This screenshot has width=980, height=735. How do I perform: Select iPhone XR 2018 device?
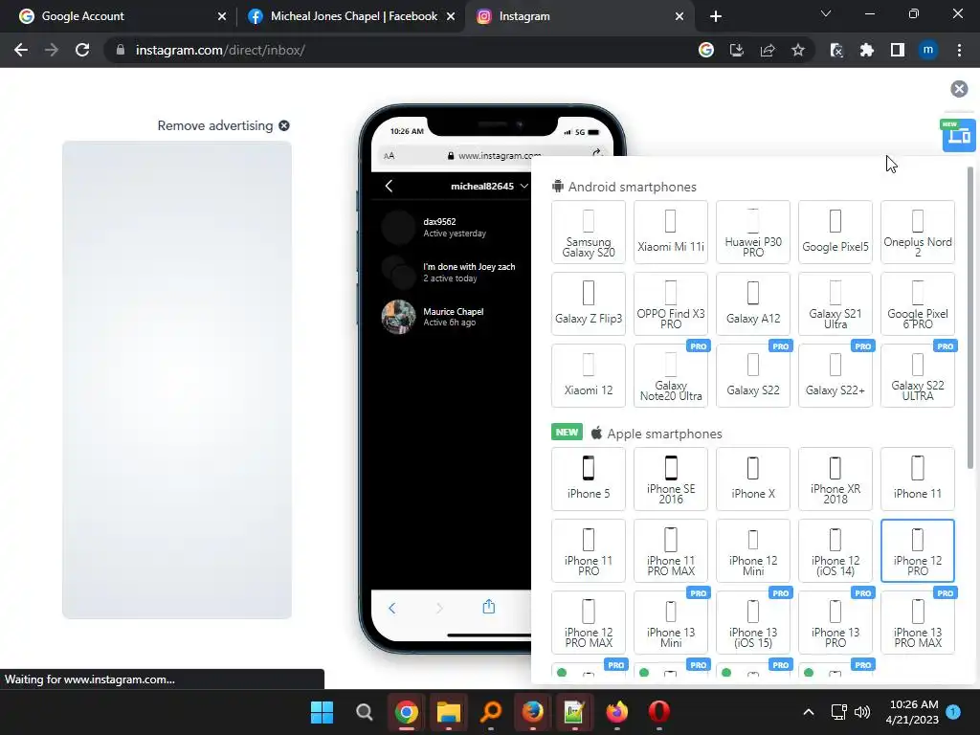pyautogui.click(x=835, y=479)
